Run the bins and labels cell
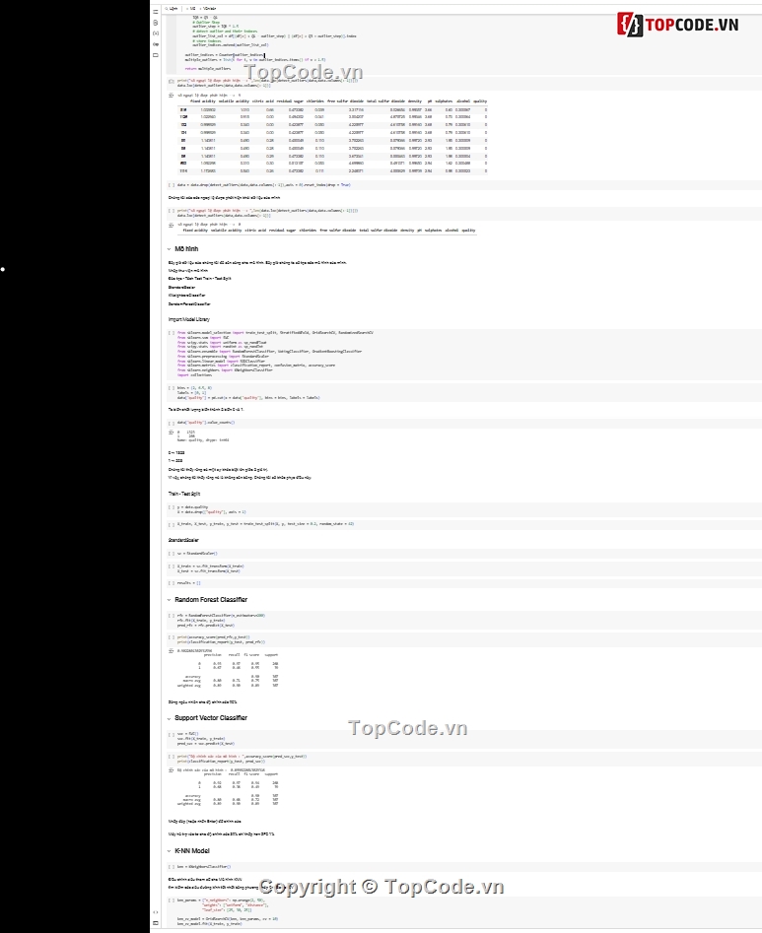The height and width of the screenshot is (933, 762). 172,388
